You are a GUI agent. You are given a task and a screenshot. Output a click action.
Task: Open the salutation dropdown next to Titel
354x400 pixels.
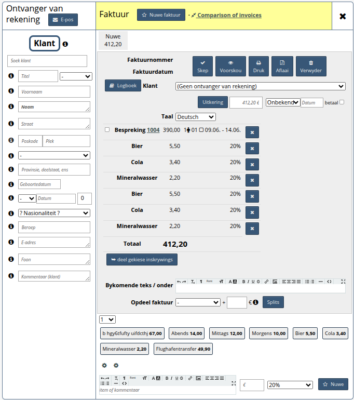pos(76,76)
